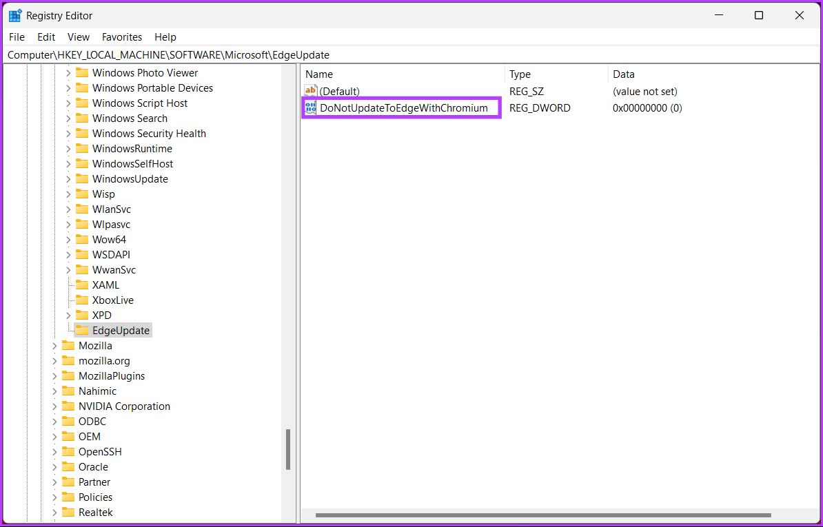
Task: Select the WindowsRuntime tree item
Action: [132, 149]
